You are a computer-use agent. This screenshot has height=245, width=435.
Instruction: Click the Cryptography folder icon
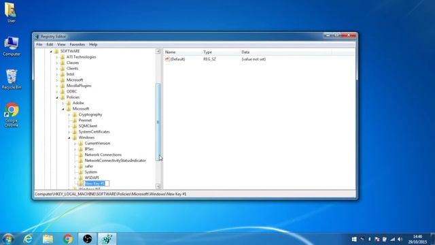click(x=75, y=114)
